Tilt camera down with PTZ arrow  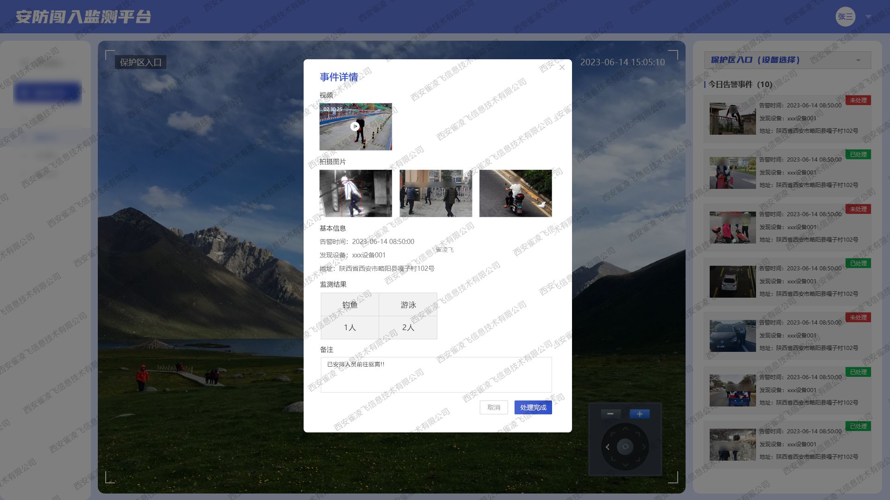pos(625,465)
